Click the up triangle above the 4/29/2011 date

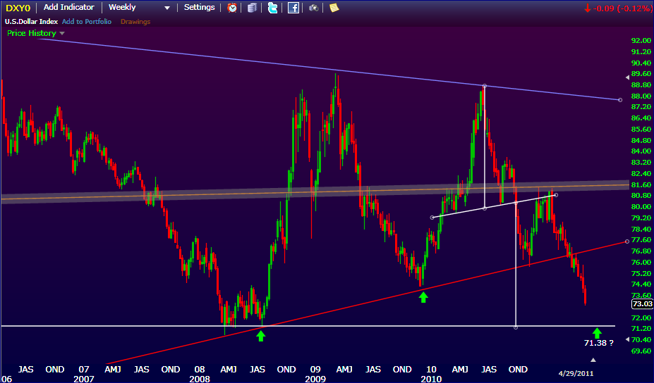tap(593, 360)
